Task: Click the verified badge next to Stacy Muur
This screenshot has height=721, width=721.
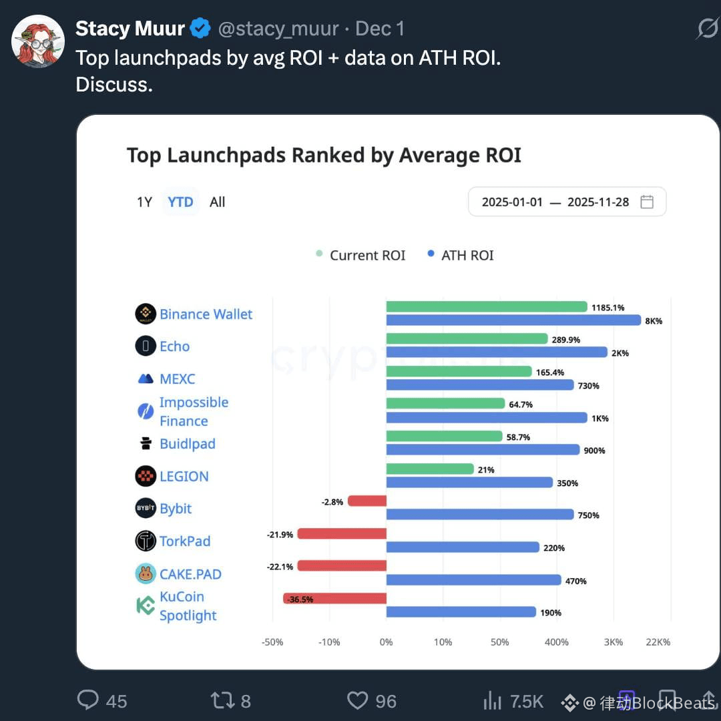Action: 200,29
